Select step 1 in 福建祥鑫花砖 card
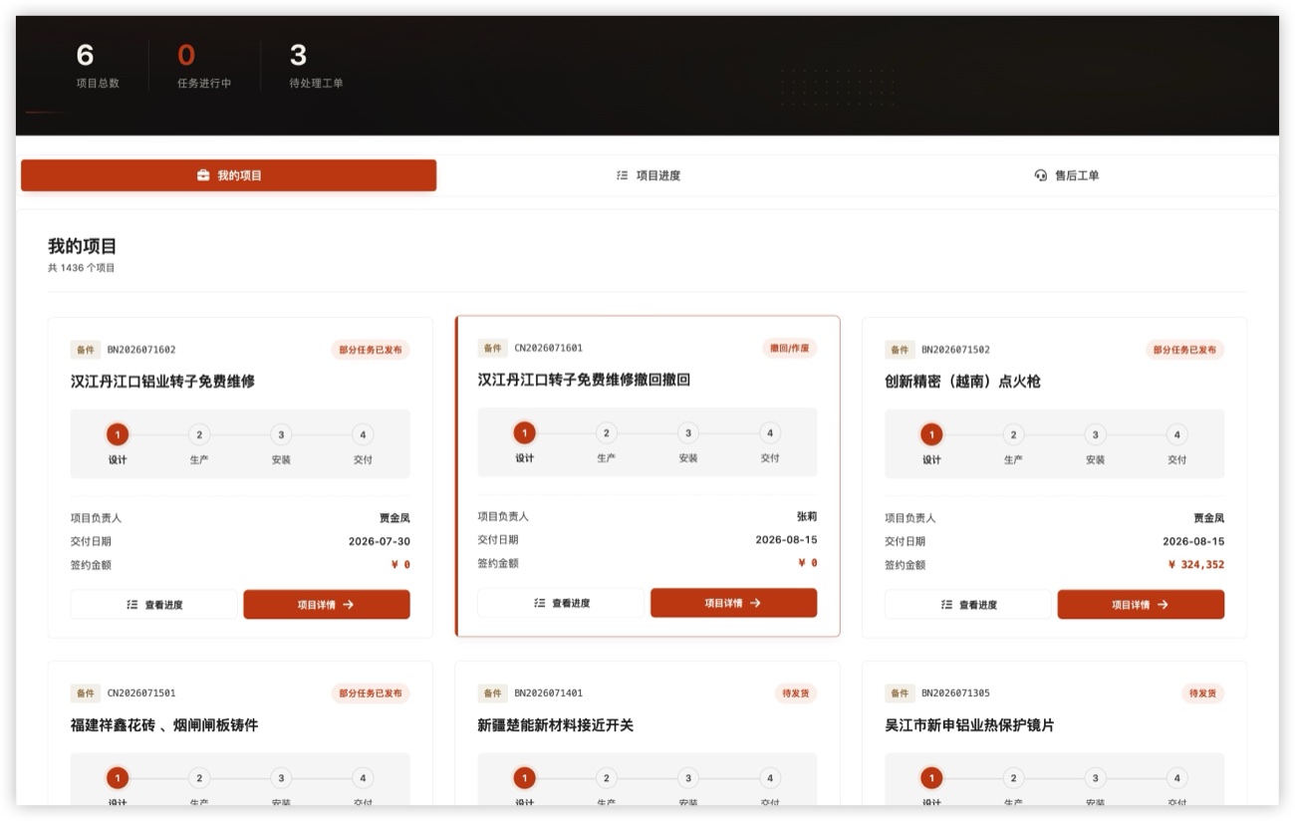 118,778
